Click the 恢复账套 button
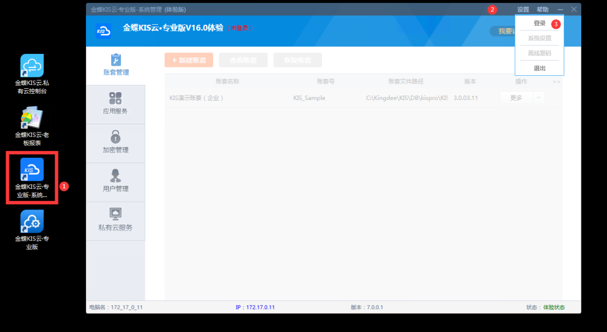 (297, 60)
